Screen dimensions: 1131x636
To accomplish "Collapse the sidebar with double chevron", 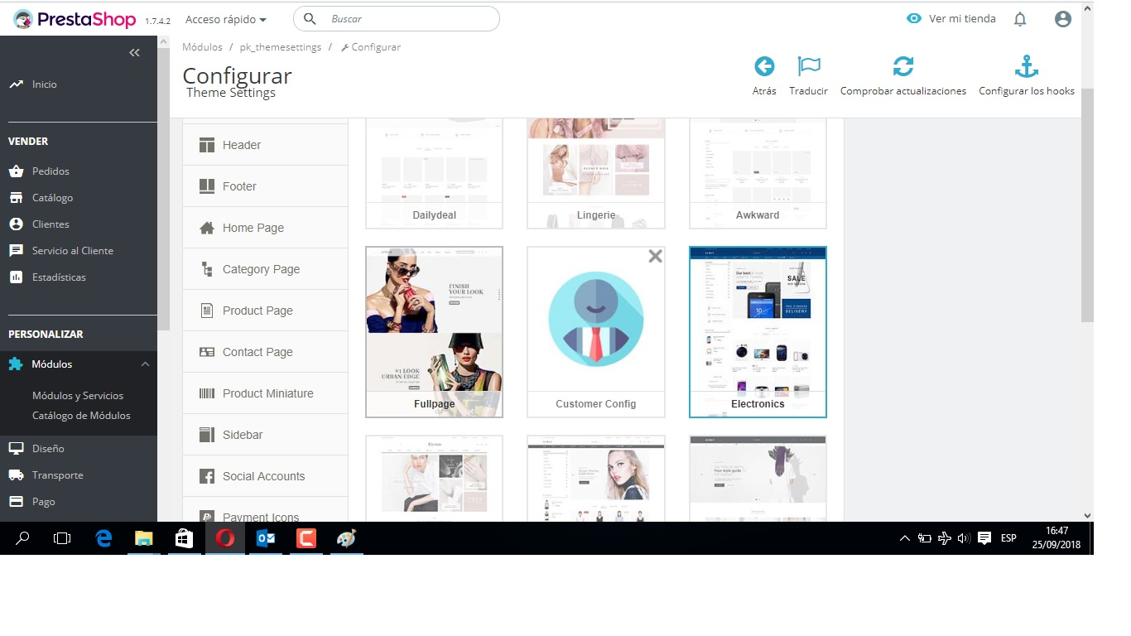I will pyautogui.click(x=134, y=53).
